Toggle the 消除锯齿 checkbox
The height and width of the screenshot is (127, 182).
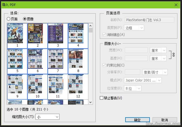[104, 35]
